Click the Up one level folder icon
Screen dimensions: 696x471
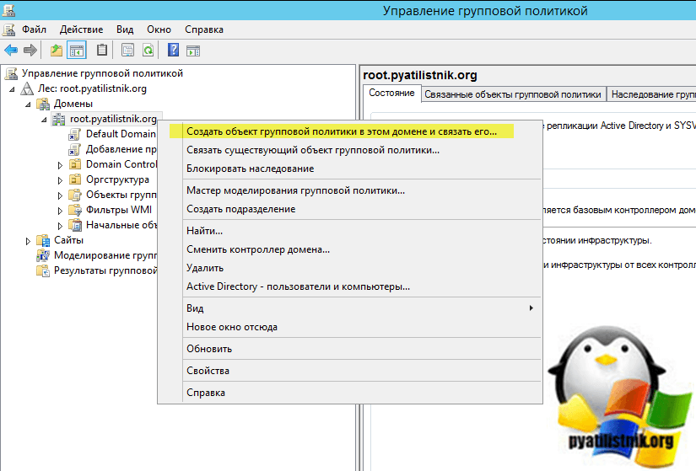tap(57, 51)
